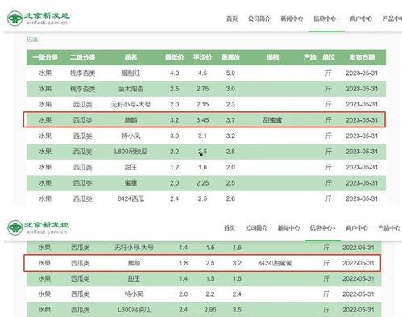Click 甜王 in the 2023-05-31 table
The width and height of the screenshot is (402, 317).
(x=131, y=167)
